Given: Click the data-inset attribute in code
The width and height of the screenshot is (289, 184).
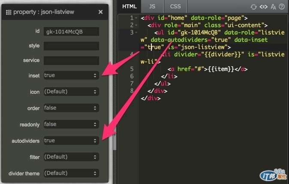Looking at the screenshot, I should point(251,40).
